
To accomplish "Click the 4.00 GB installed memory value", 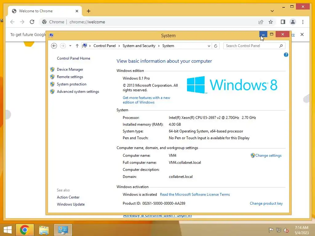I will pos(175,124).
